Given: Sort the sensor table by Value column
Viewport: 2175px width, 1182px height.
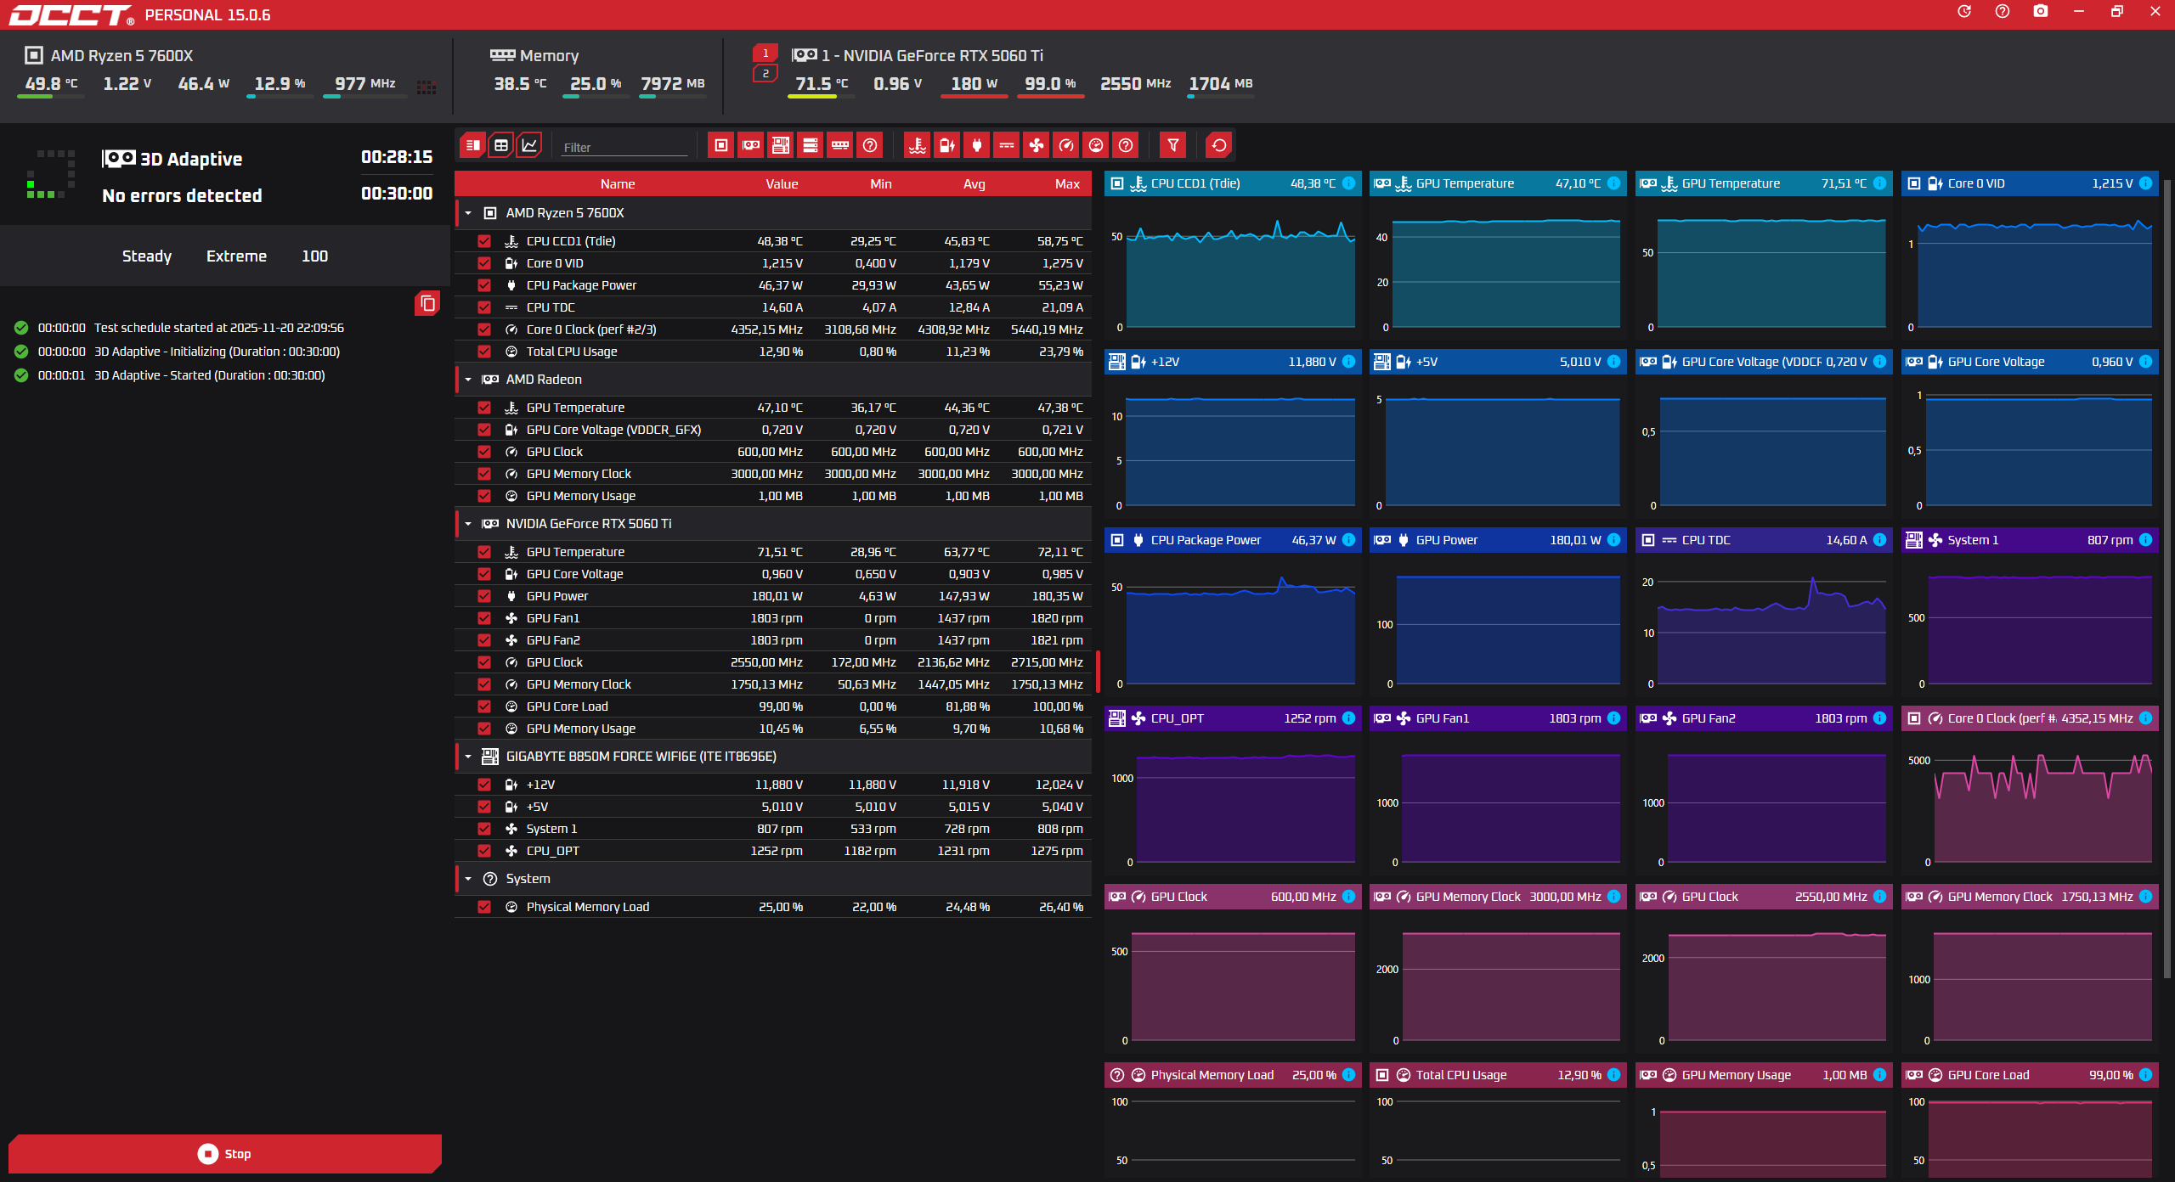Looking at the screenshot, I should click(x=782, y=184).
